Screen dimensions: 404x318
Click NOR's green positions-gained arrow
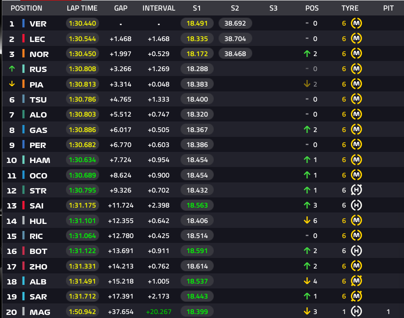tap(307, 54)
